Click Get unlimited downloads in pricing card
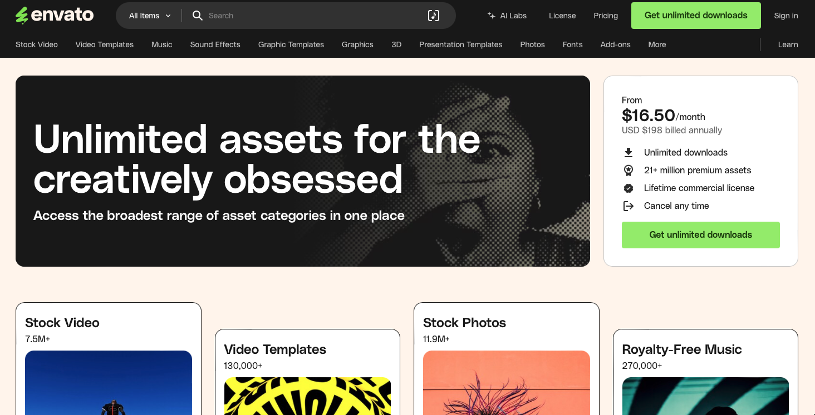Image resolution: width=815 pixels, height=415 pixels. click(701, 234)
